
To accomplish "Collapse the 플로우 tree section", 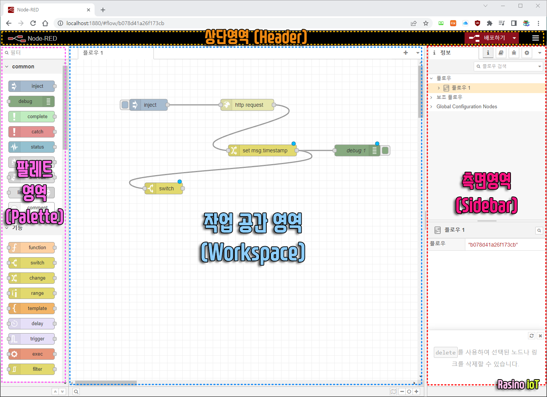I will click(432, 78).
